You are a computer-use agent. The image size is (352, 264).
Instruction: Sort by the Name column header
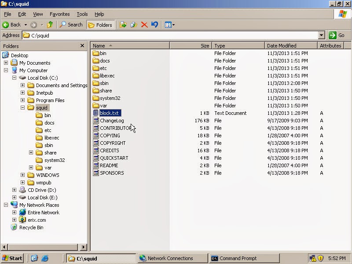point(130,46)
